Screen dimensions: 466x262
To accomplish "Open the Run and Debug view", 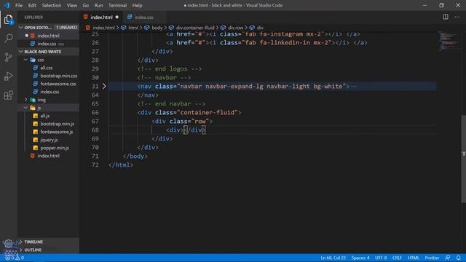I will pyautogui.click(x=8, y=76).
